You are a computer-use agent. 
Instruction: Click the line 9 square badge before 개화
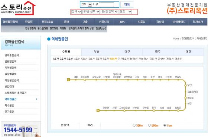68,80
